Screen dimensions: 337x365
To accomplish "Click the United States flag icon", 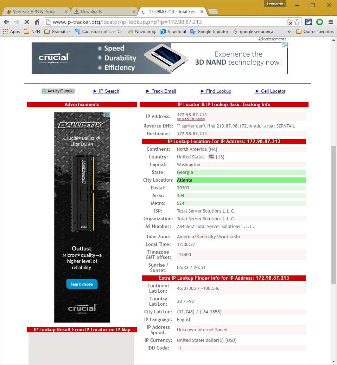I will (x=211, y=157).
